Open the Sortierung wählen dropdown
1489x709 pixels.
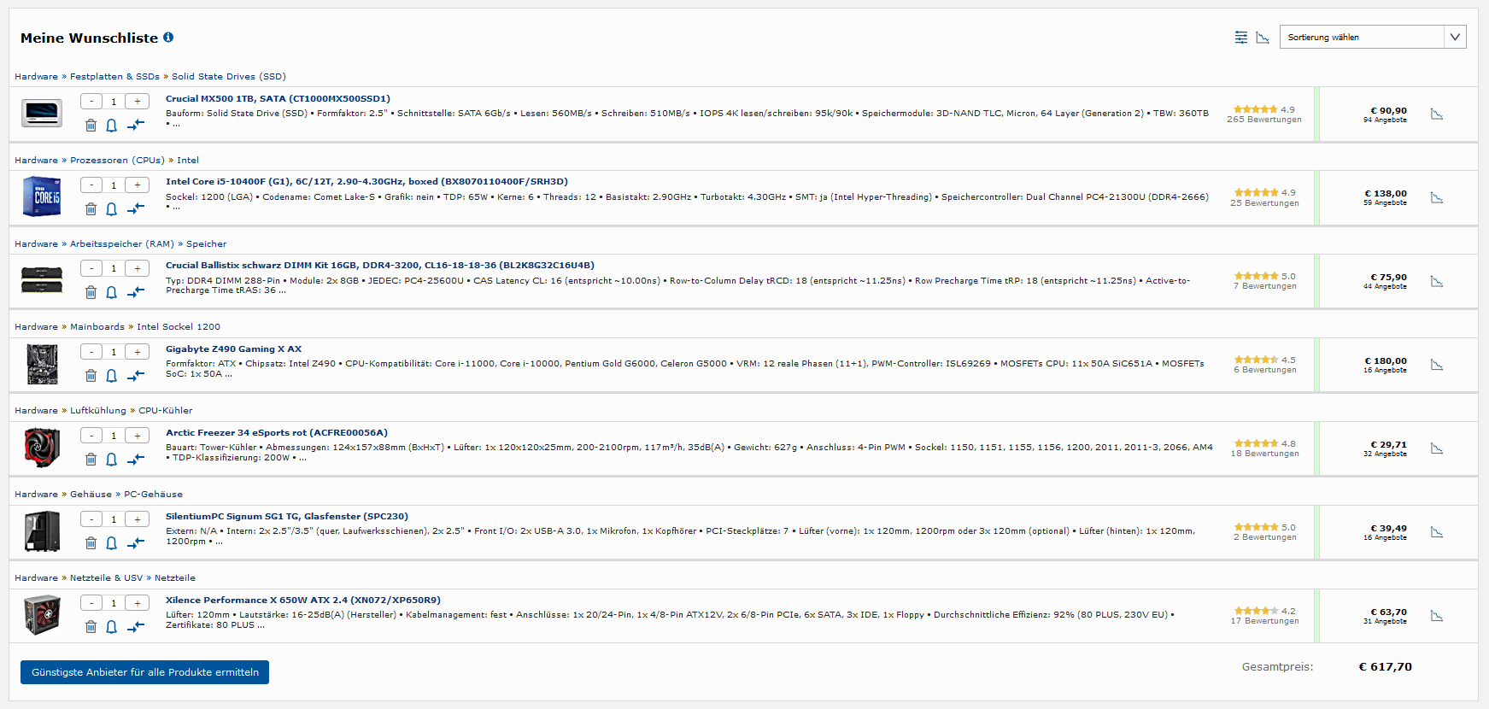(1373, 37)
